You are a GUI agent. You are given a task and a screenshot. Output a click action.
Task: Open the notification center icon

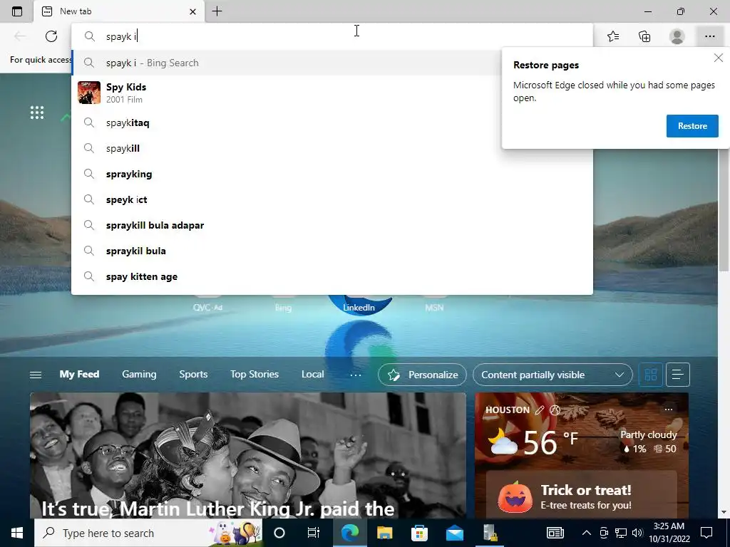pos(706,533)
